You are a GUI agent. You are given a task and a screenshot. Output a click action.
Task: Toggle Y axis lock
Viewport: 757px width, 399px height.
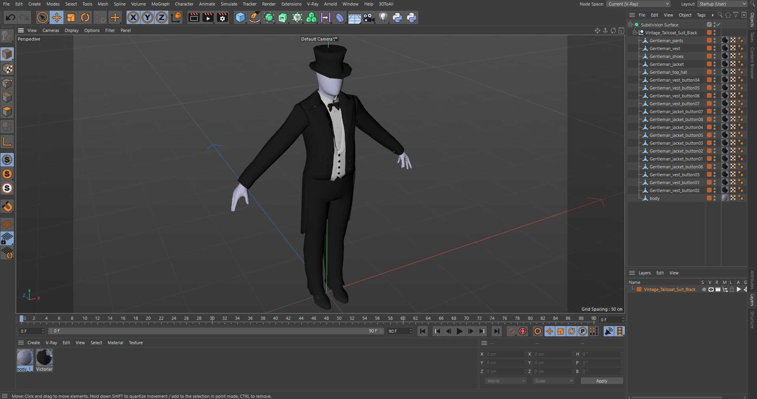point(147,17)
